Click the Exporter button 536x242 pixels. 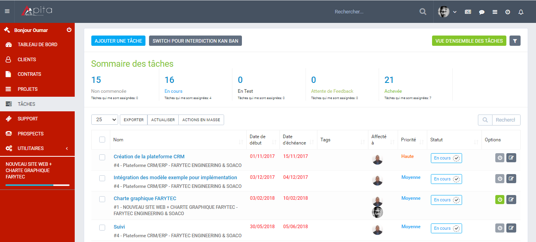pos(134,120)
